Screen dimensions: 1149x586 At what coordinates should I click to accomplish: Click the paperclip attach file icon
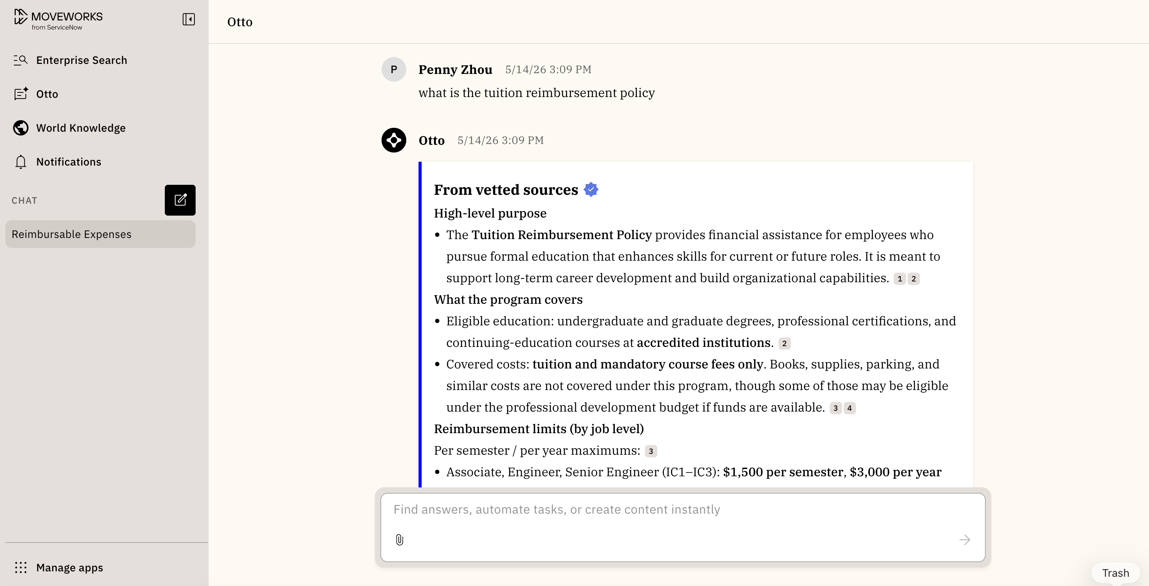coord(400,540)
